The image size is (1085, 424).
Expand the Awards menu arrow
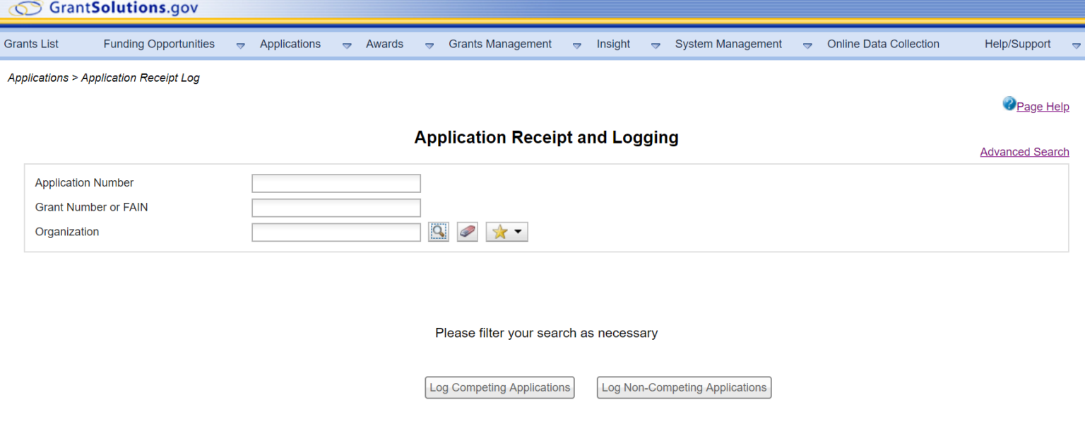coord(429,45)
